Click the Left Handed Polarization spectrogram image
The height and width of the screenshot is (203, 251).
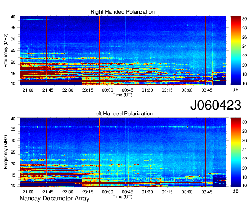coord(123,152)
